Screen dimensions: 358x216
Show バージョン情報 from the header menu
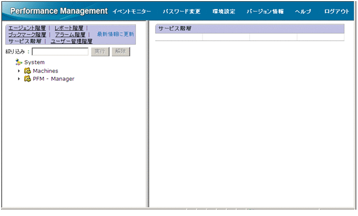(265, 11)
